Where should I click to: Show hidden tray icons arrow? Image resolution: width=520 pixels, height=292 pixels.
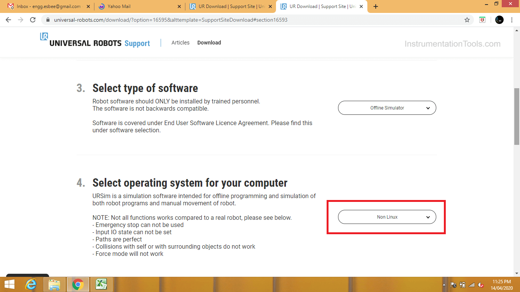[x=444, y=285]
